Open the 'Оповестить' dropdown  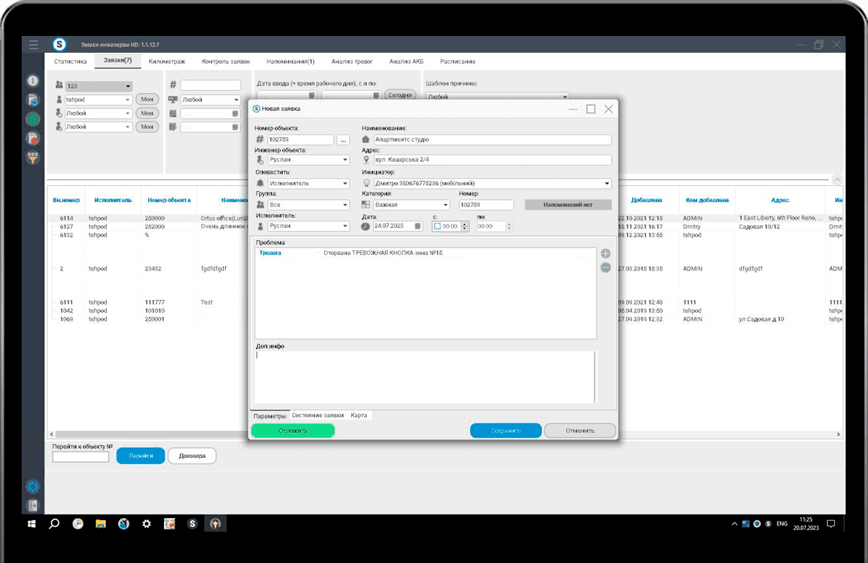pos(344,183)
